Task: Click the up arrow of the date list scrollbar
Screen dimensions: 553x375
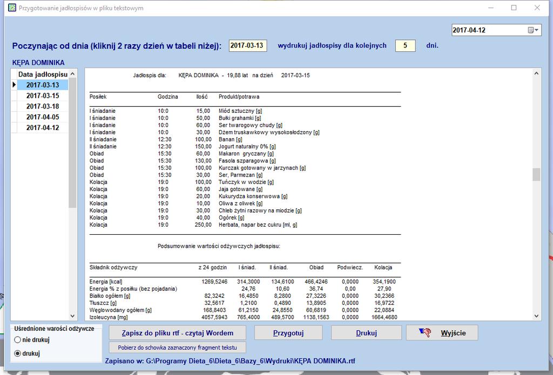Action: pyautogui.click(x=72, y=74)
